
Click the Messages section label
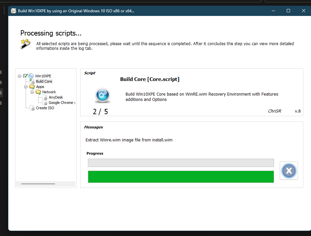point(94,127)
